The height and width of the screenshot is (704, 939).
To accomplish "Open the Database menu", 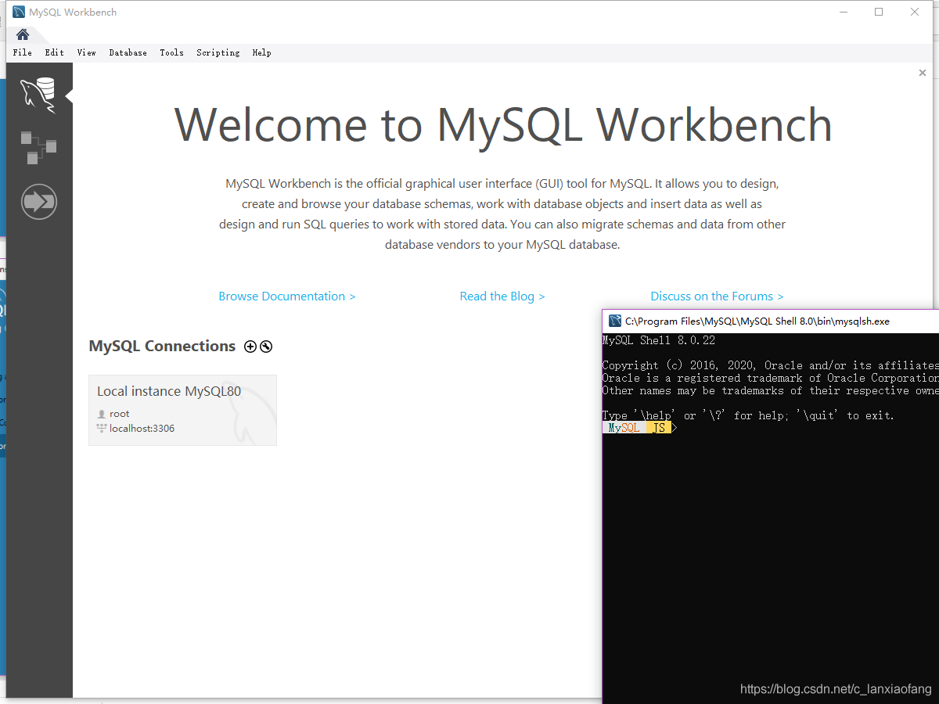I will pos(128,52).
